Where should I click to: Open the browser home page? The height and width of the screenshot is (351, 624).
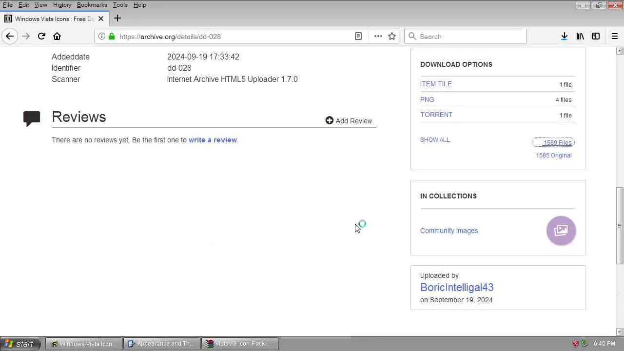point(57,36)
